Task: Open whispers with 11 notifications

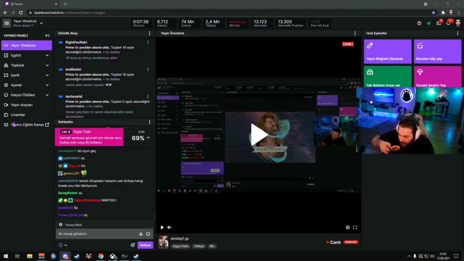Action: [x=448, y=23]
